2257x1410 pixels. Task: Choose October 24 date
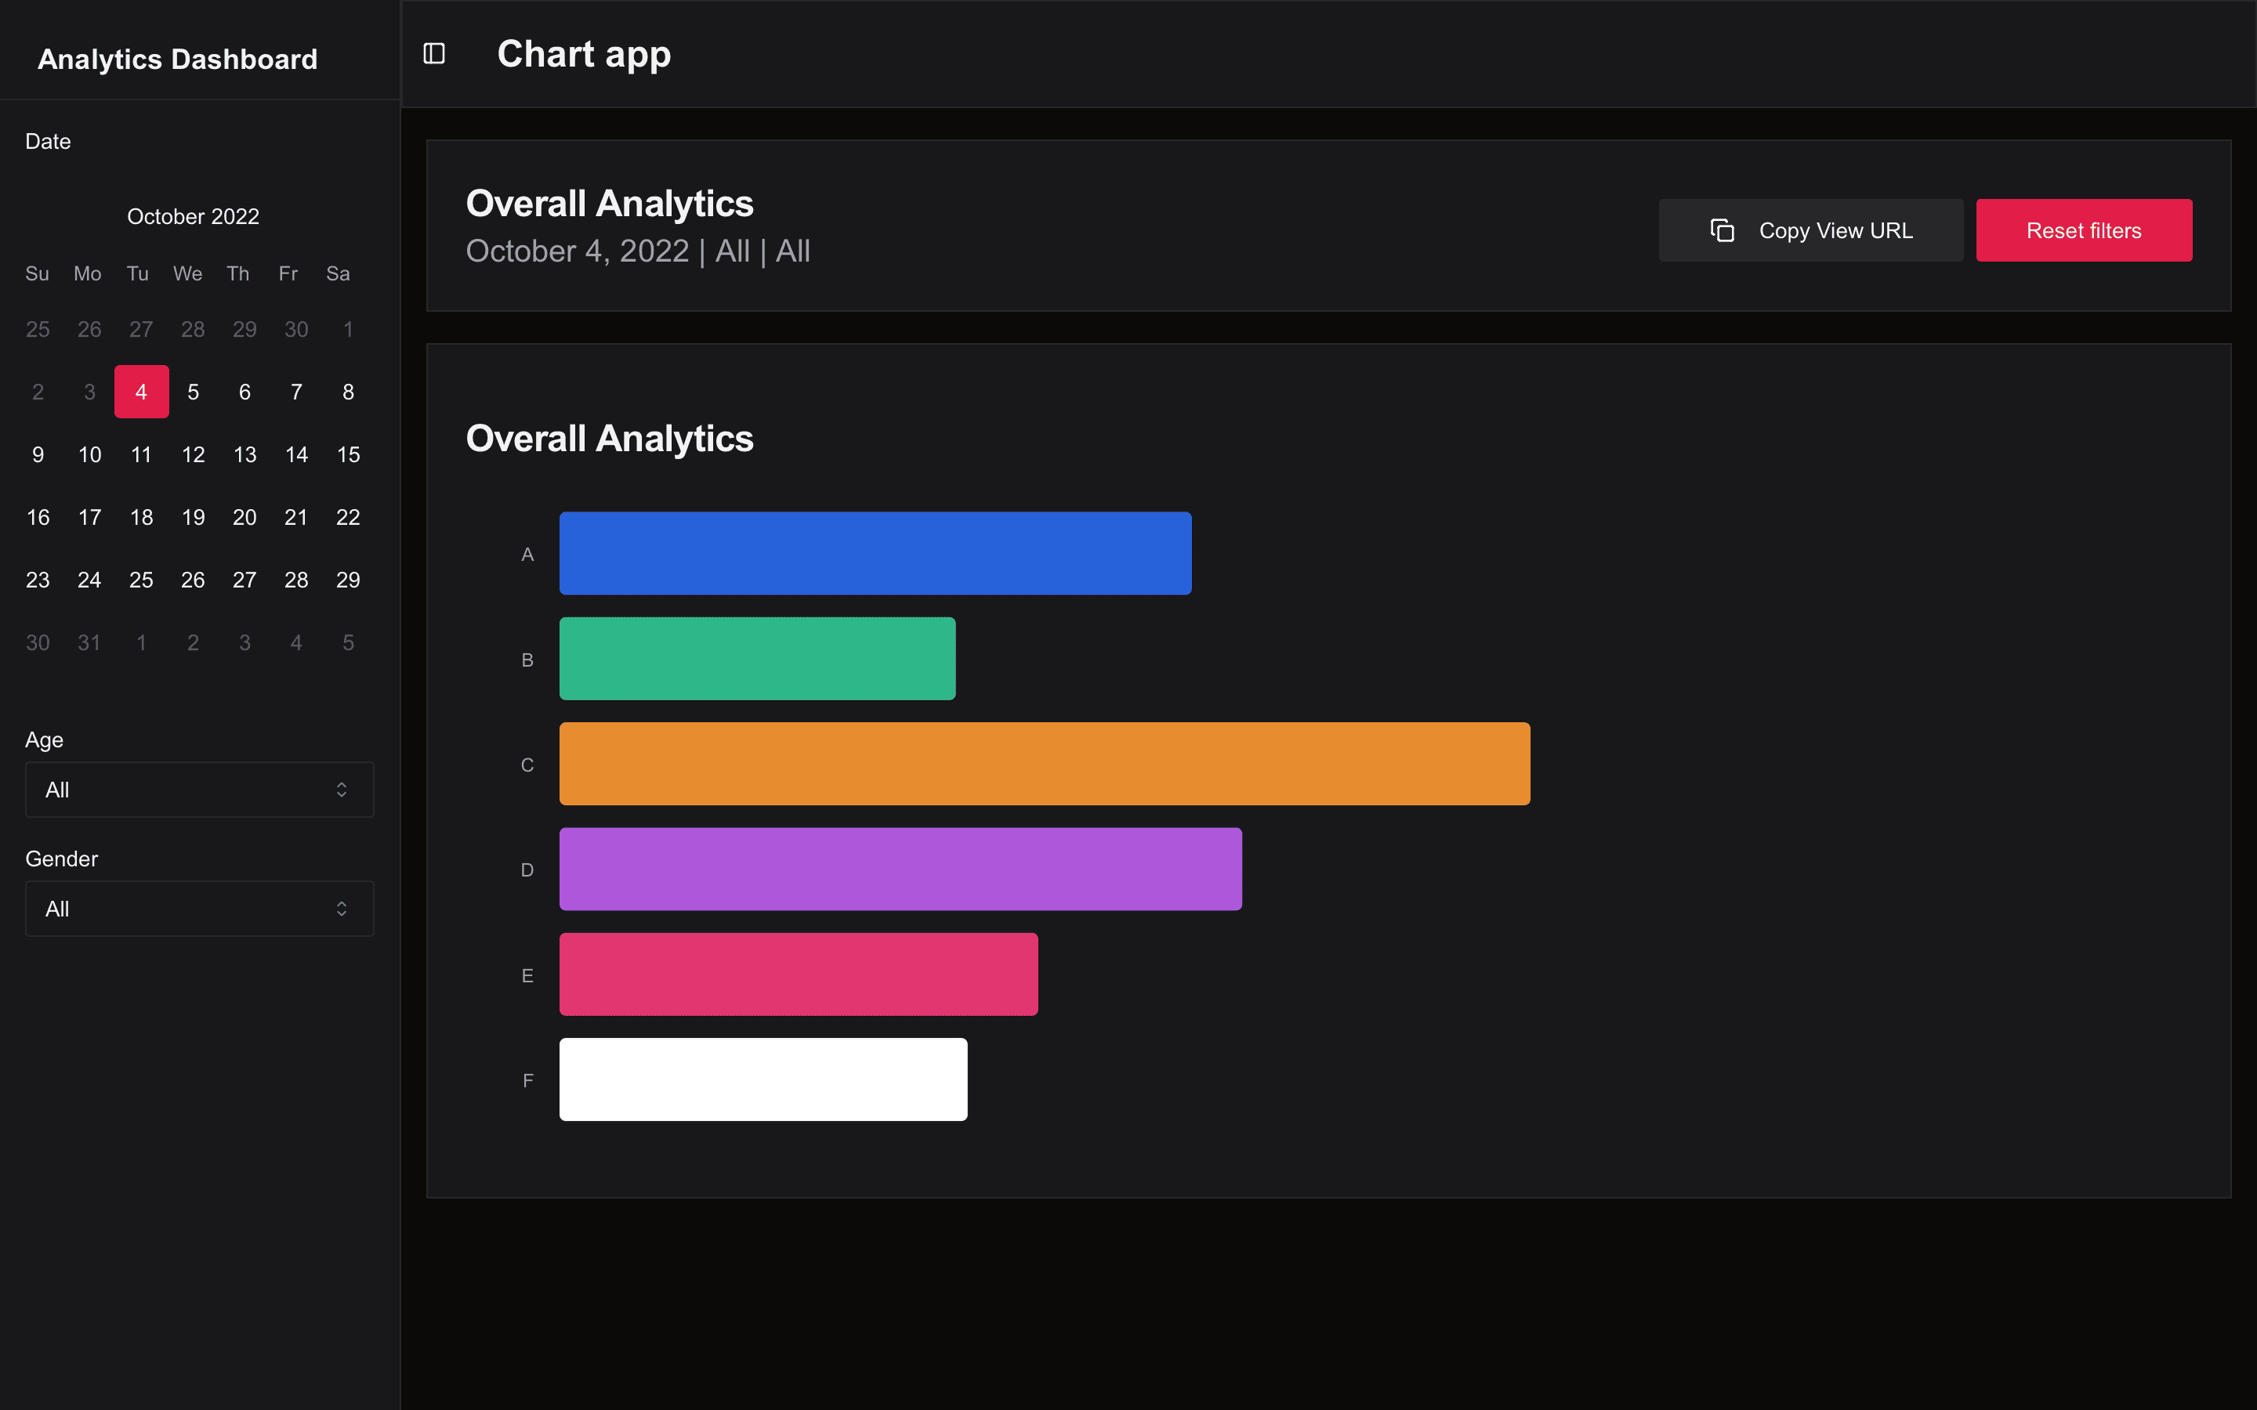point(89,580)
